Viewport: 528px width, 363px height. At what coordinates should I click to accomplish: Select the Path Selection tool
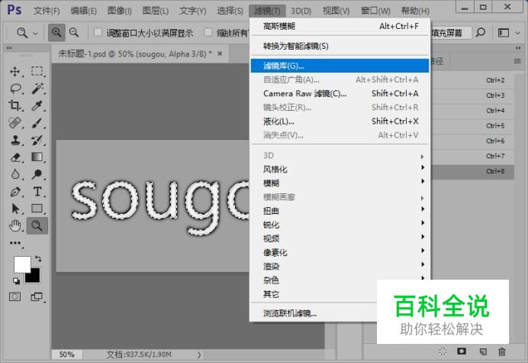coord(15,209)
